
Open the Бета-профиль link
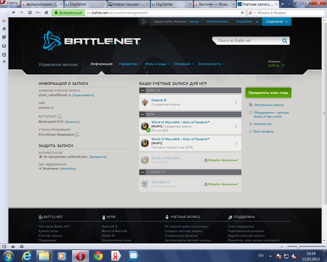click(264, 132)
